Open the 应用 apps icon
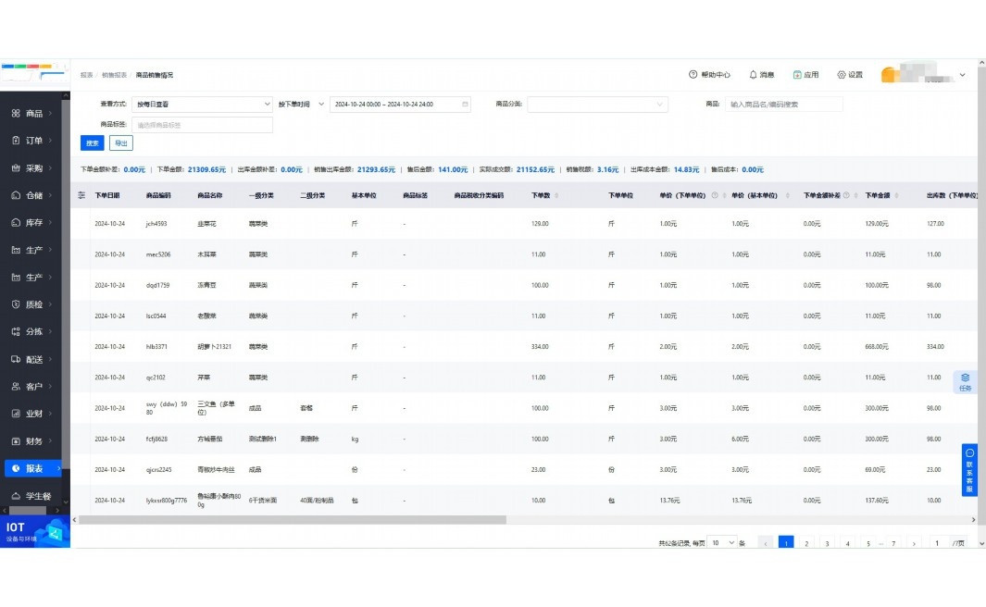The height and width of the screenshot is (607, 986). (x=805, y=75)
